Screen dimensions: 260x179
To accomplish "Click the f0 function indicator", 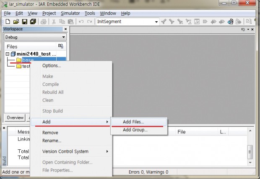I will (x=243, y=30).
